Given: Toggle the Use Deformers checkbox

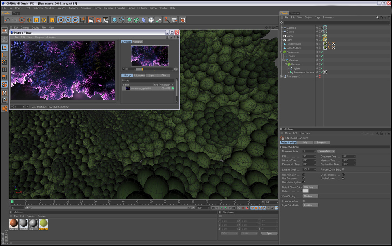Looking at the screenshot, I should tap(343, 178).
